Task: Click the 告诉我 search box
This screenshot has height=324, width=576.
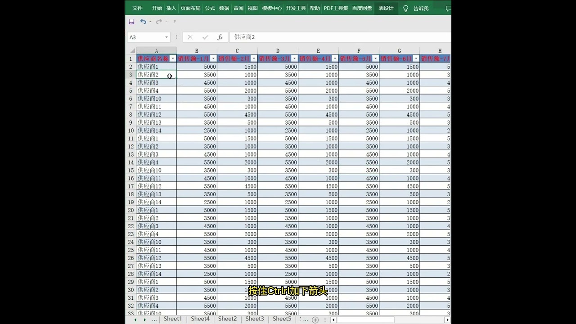Action: pos(421,8)
